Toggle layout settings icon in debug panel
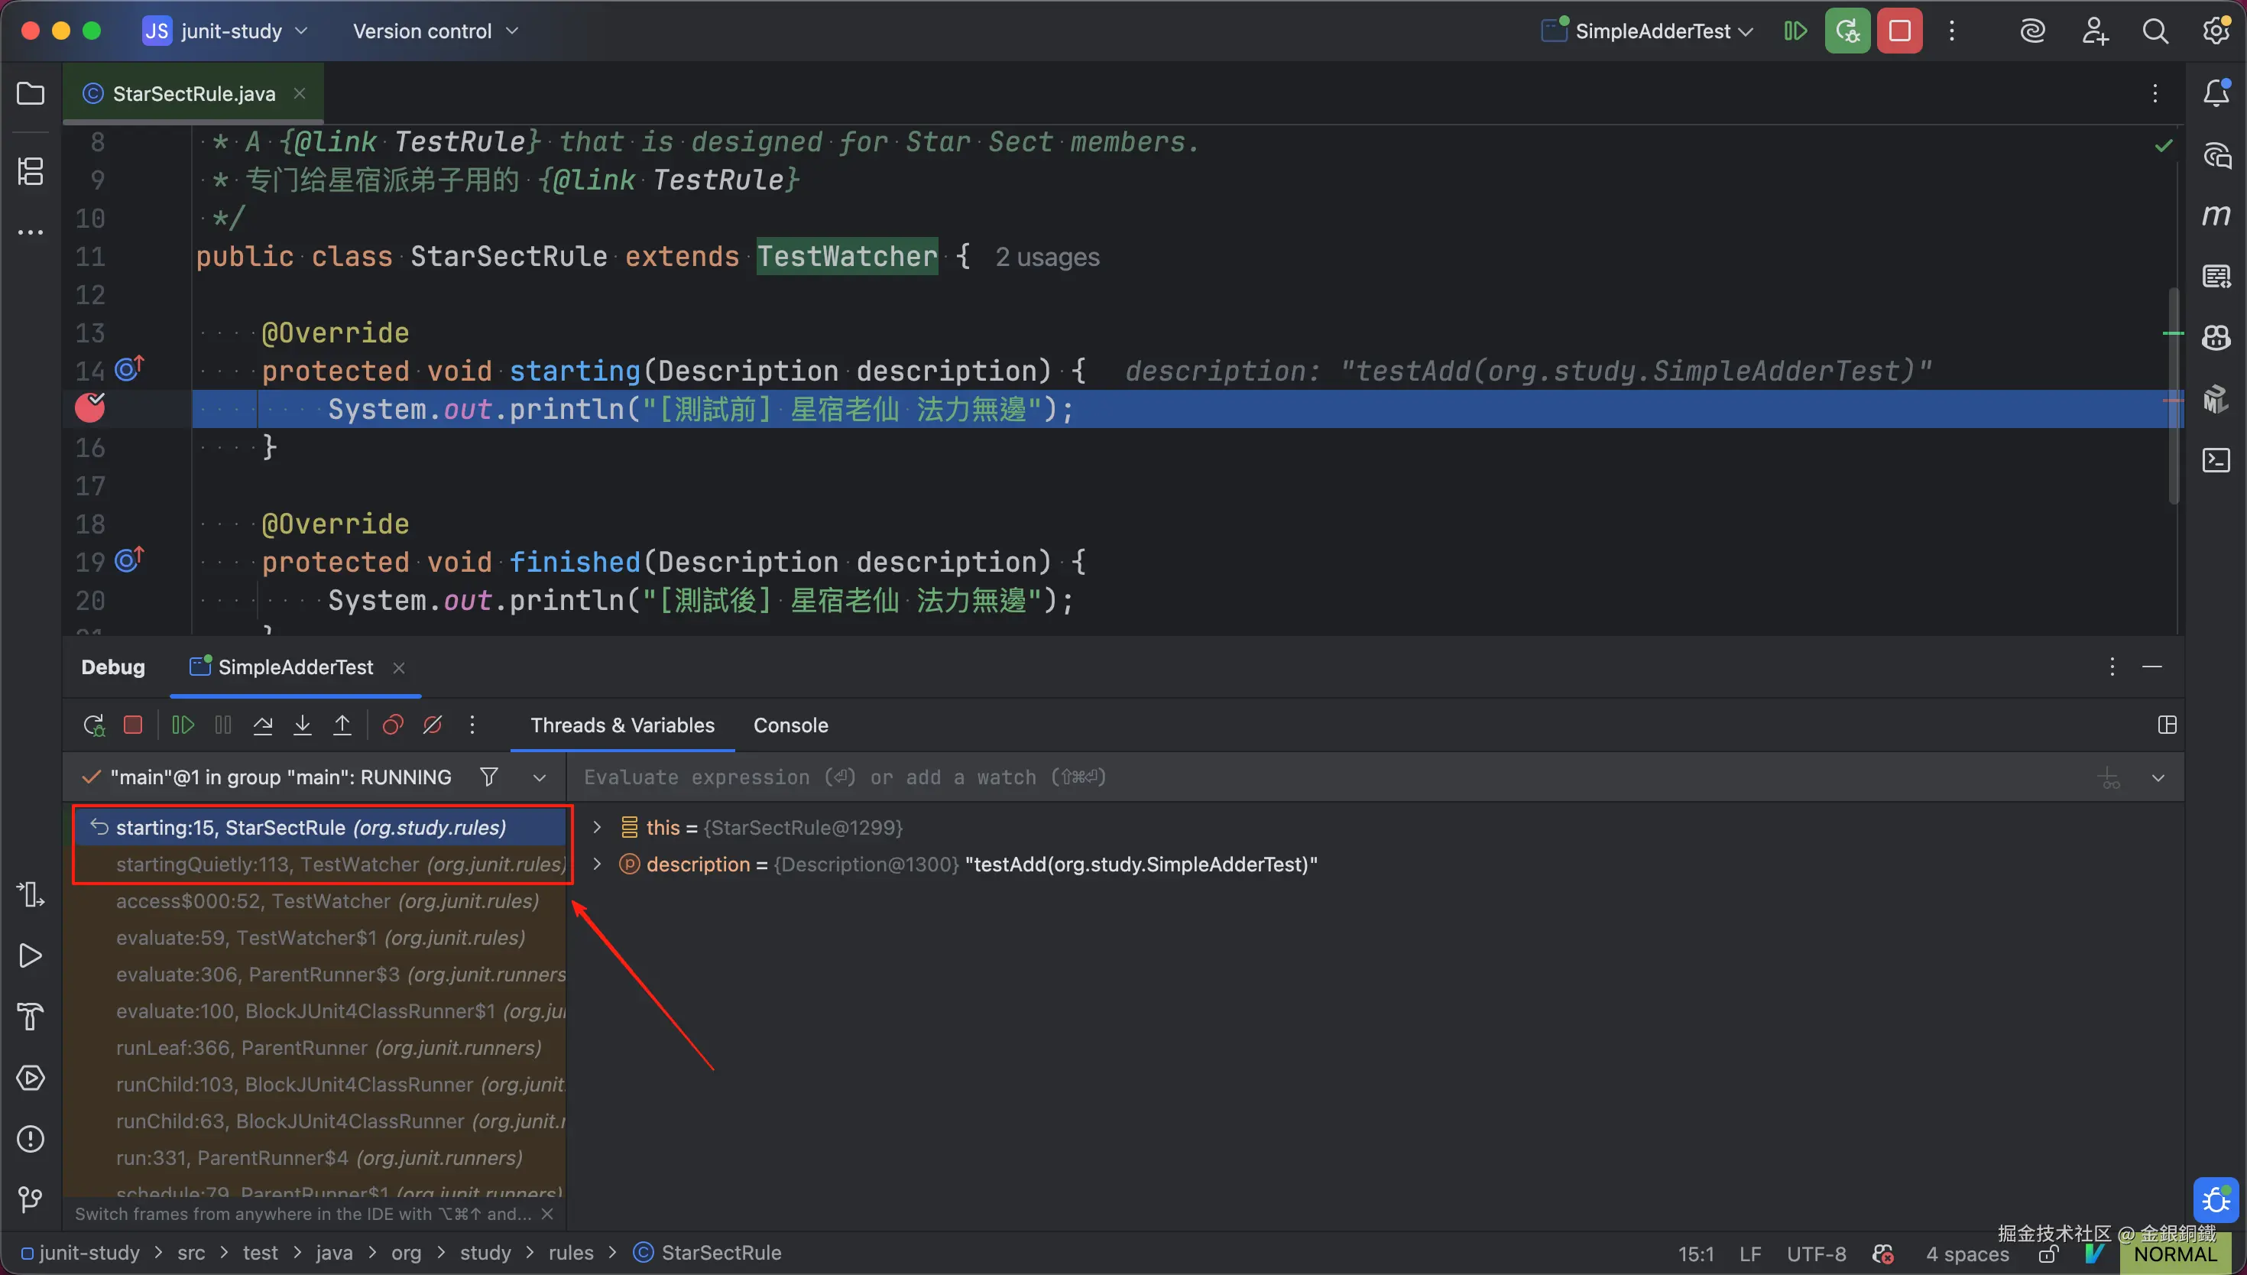Image resolution: width=2247 pixels, height=1275 pixels. [2167, 725]
